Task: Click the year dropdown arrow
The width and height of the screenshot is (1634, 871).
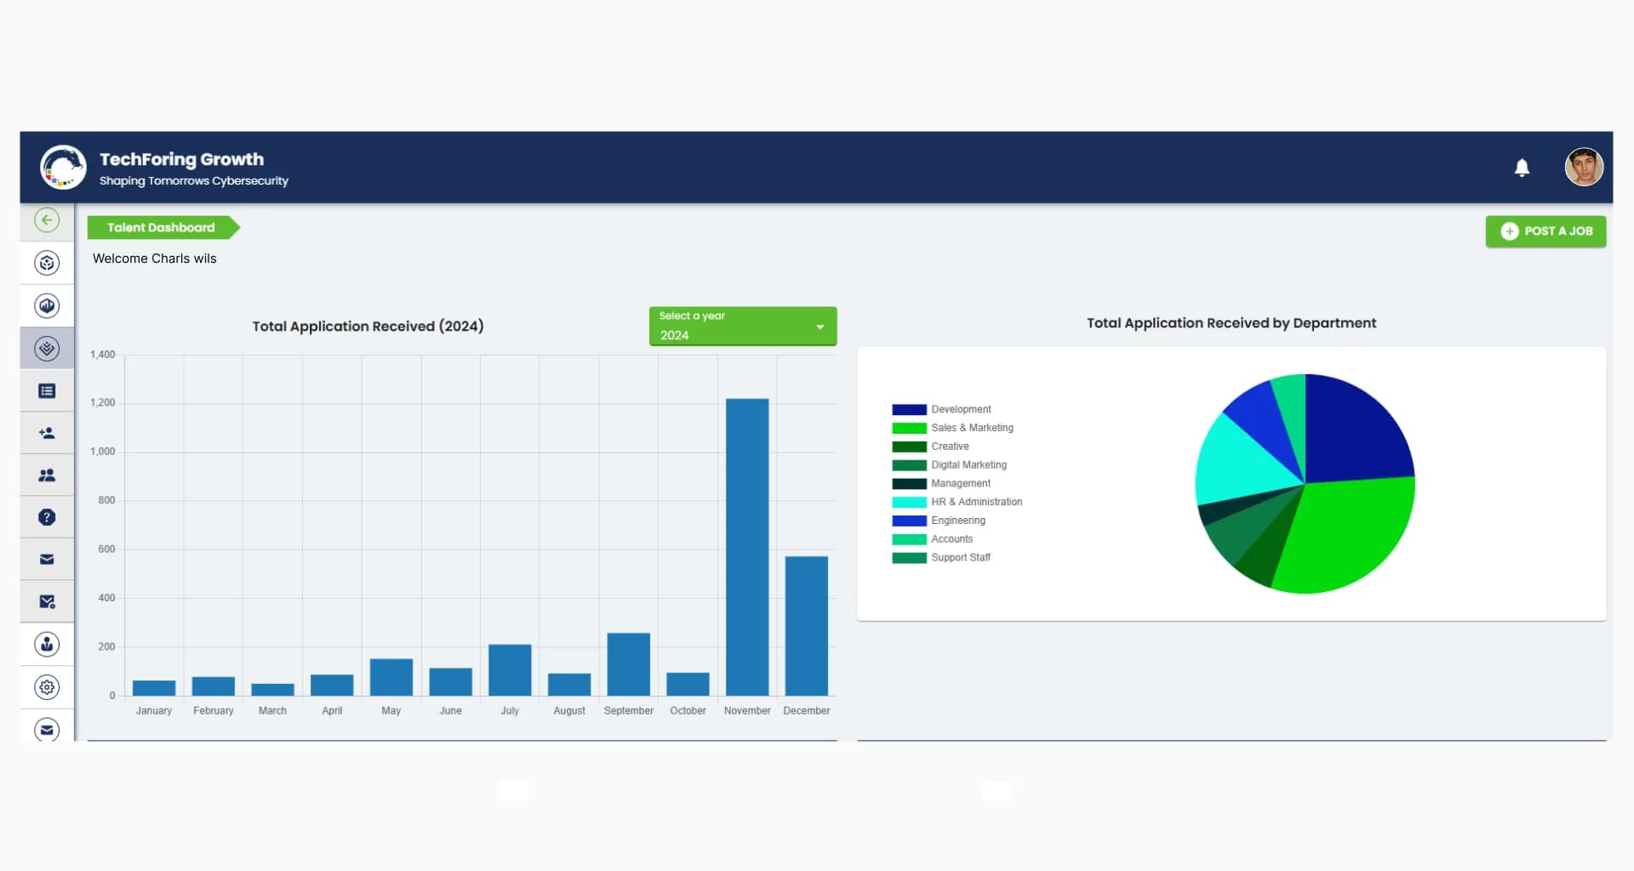Action: (x=820, y=327)
